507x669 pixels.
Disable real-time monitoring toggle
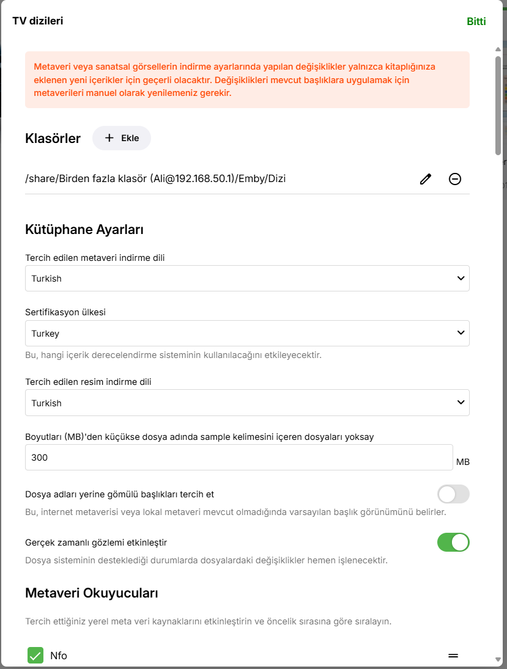click(x=453, y=542)
